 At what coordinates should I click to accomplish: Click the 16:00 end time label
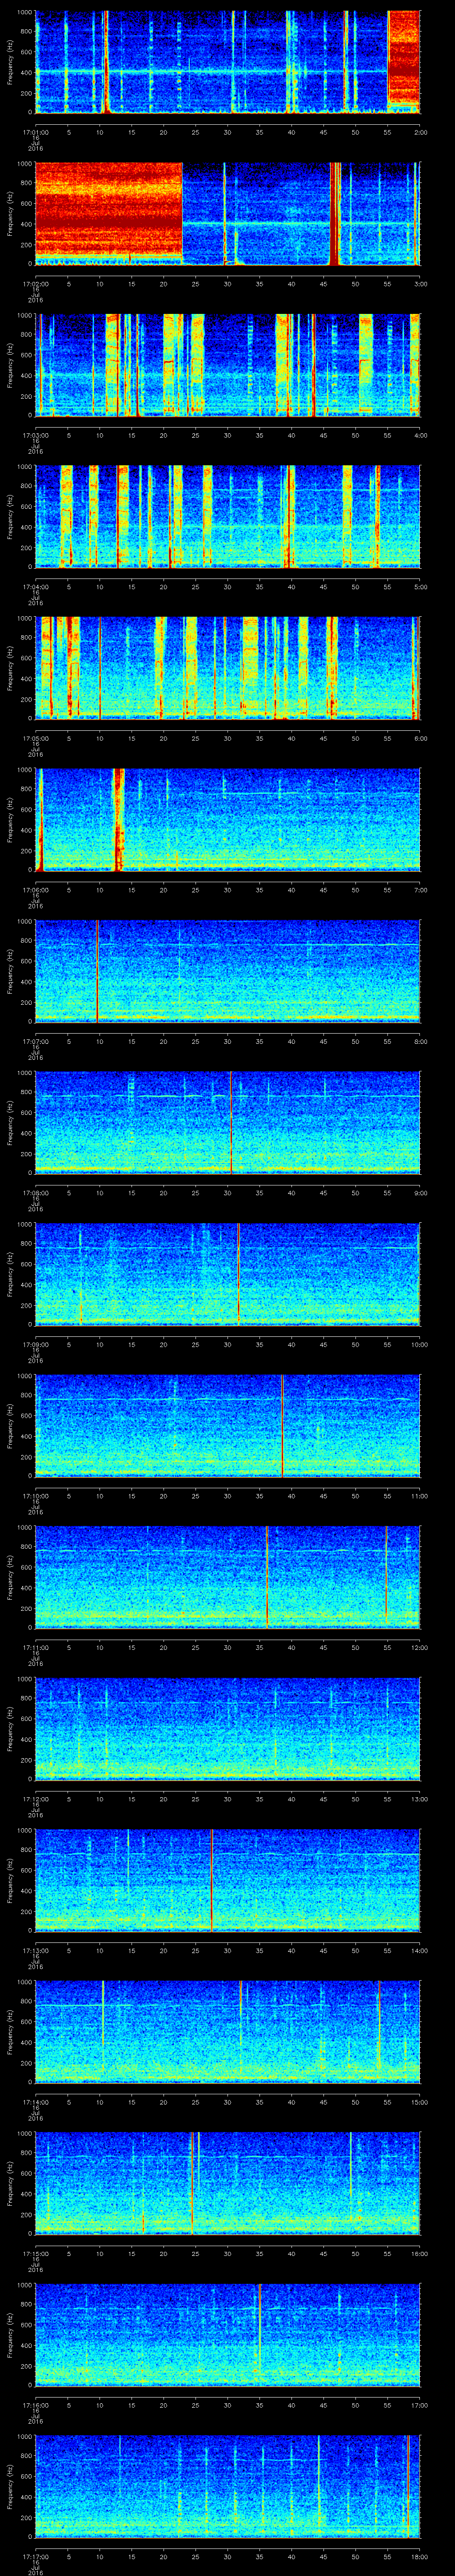point(419,2253)
